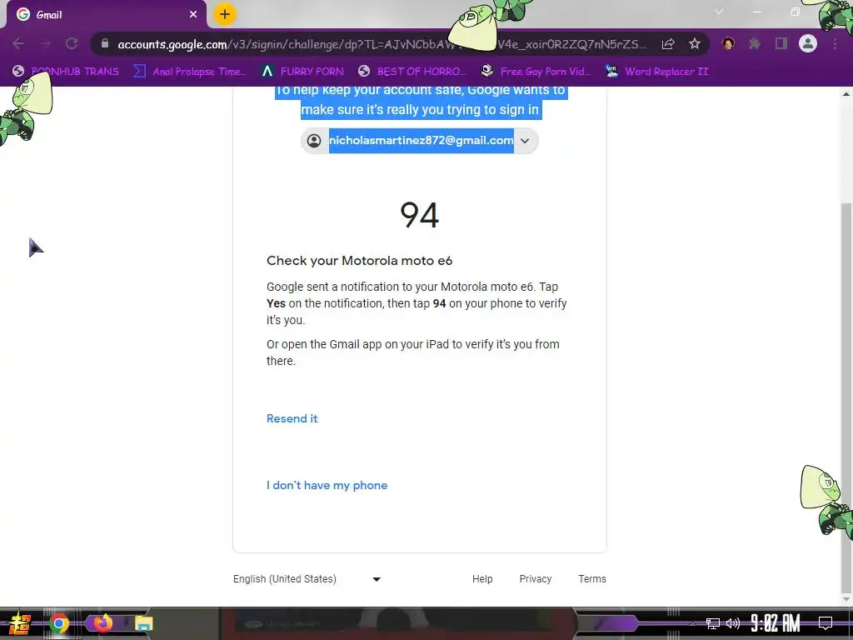This screenshot has width=853, height=640.
Task: Click the pinned extension avatar icon
Action: 728,43
